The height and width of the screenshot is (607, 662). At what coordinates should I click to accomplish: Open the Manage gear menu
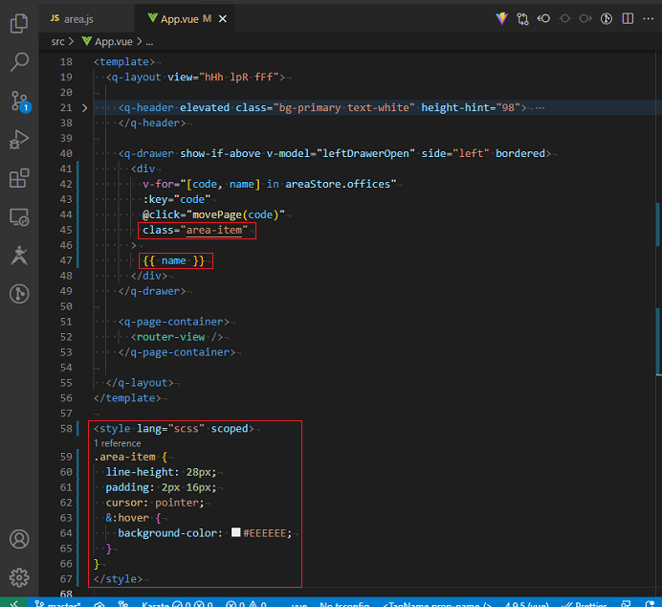19,577
